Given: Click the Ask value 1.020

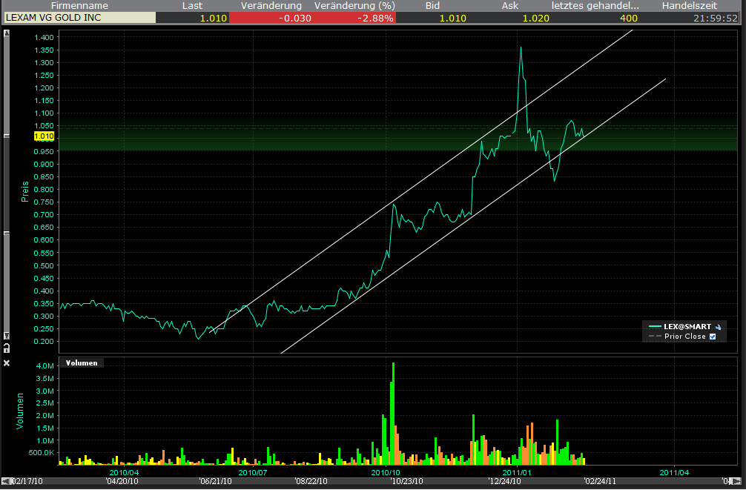Looking at the screenshot, I should [535, 18].
